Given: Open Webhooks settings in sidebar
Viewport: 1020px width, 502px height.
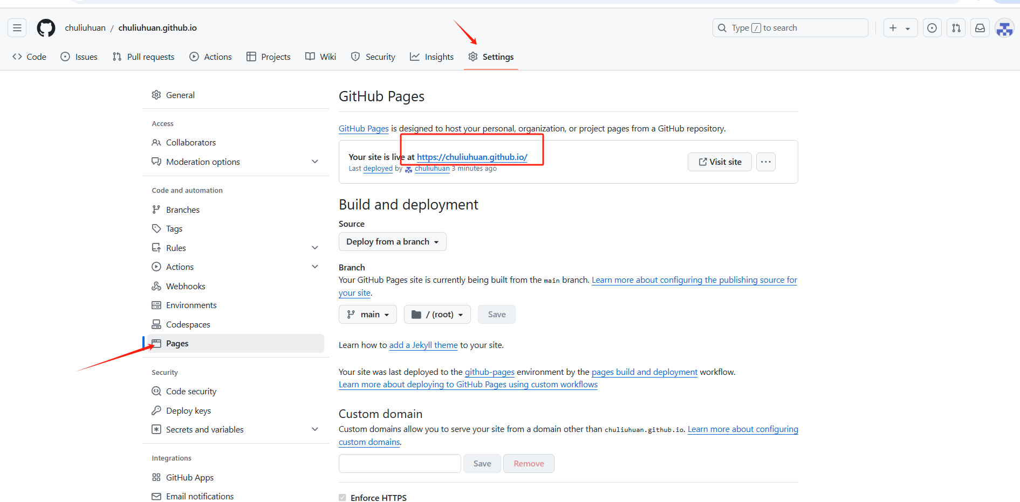Looking at the screenshot, I should 236,286.
